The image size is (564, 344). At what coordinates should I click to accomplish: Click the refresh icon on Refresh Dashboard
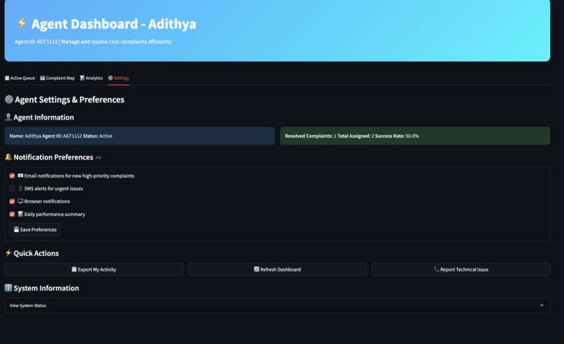tap(257, 269)
